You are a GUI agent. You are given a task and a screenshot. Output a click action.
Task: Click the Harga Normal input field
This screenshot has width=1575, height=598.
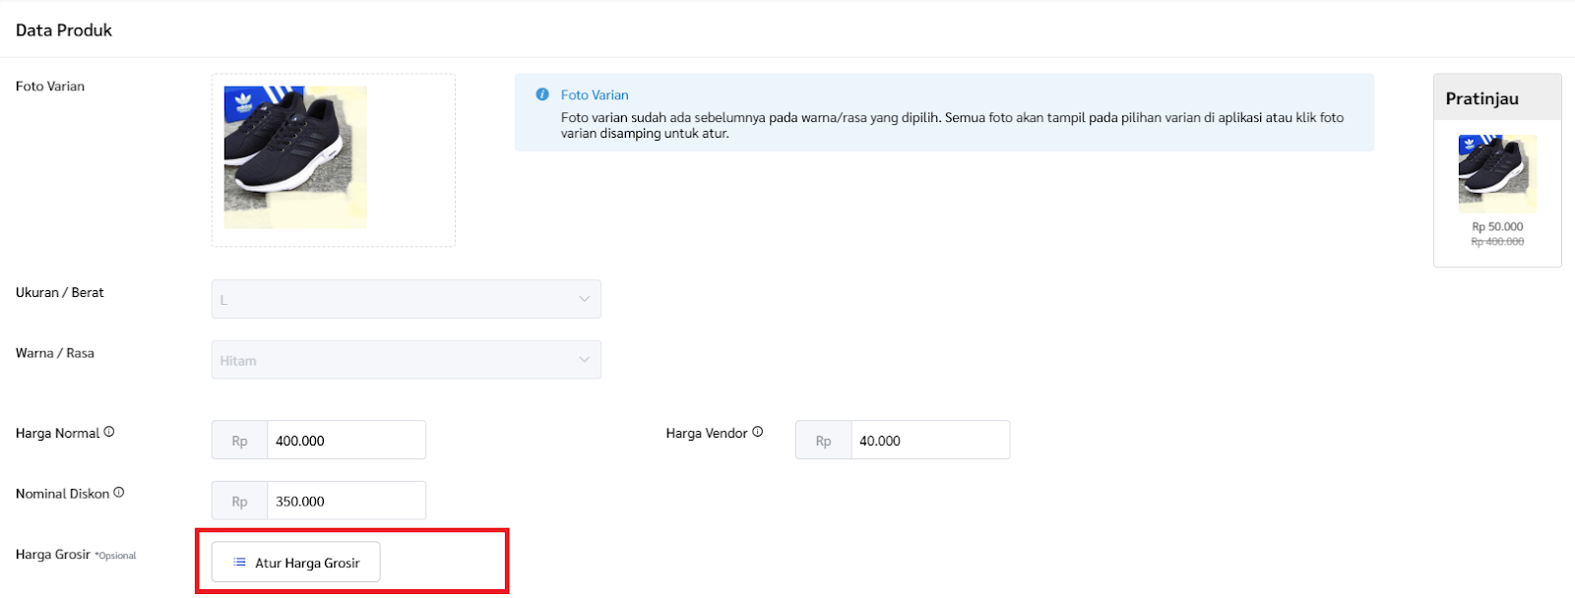(346, 440)
